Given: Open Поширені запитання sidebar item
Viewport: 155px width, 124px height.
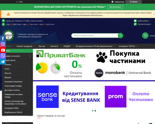Looking at the screenshot, I should click(x=13, y=82).
